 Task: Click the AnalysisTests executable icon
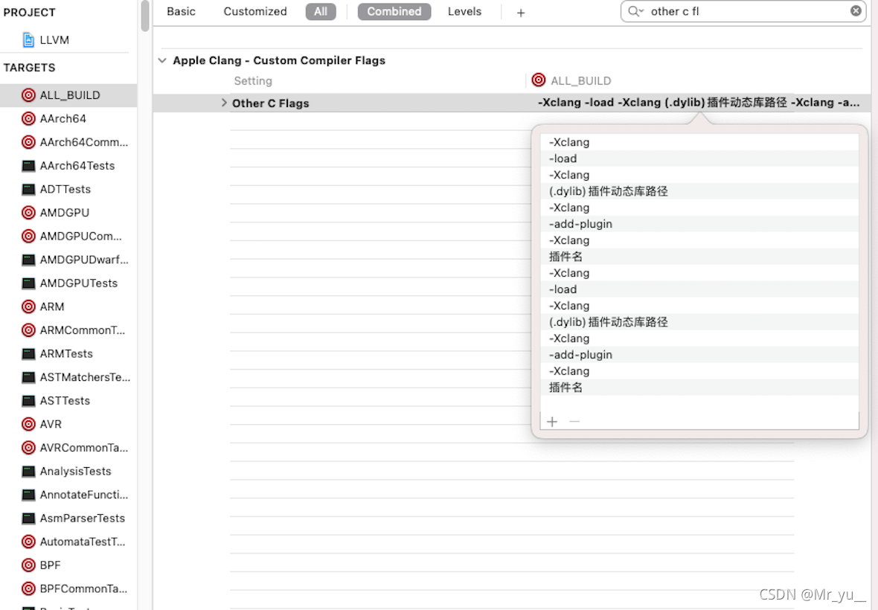pos(28,471)
